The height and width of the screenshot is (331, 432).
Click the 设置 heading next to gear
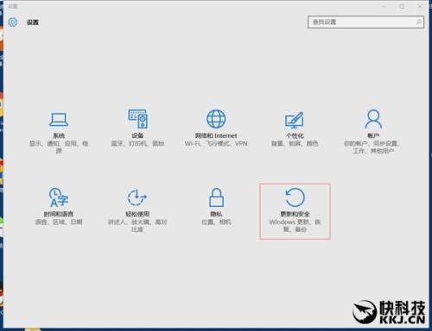pyautogui.click(x=33, y=22)
